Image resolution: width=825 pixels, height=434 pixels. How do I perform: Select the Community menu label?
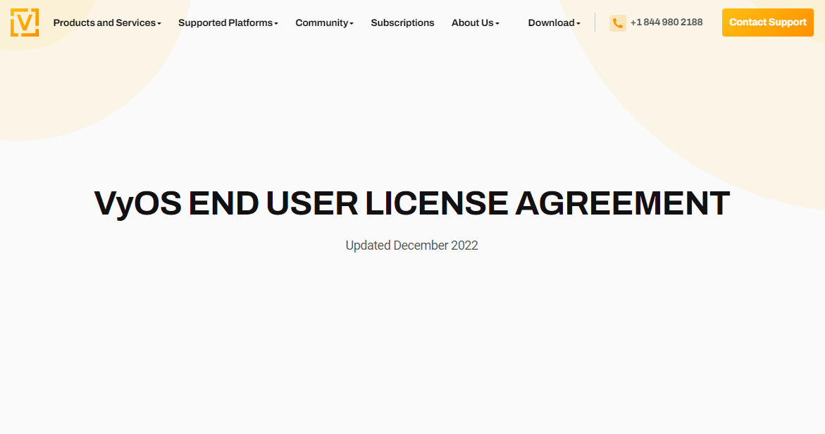[321, 23]
